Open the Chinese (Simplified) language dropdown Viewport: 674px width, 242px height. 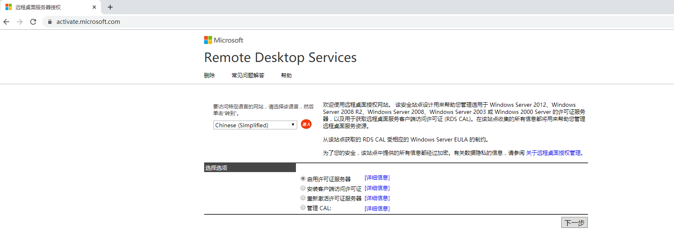255,125
